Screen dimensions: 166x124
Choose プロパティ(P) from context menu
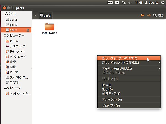129,105
